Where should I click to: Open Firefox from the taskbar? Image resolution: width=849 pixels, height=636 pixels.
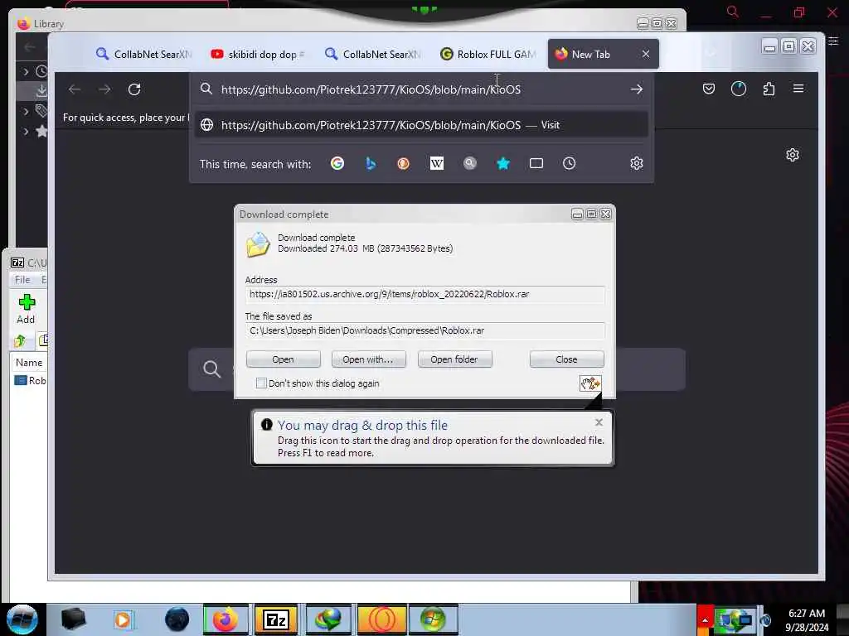tap(226, 619)
